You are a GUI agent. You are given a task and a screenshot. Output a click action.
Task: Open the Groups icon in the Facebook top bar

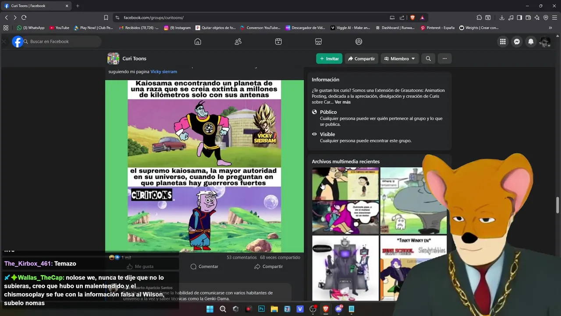pos(359,41)
